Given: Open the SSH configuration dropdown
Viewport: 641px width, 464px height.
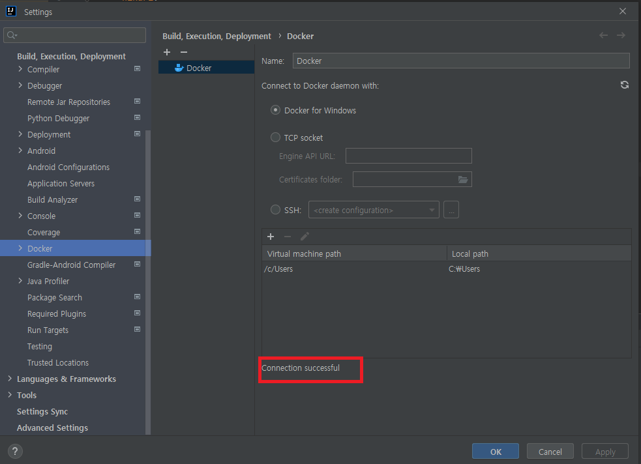Looking at the screenshot, I should pos(374,210).
